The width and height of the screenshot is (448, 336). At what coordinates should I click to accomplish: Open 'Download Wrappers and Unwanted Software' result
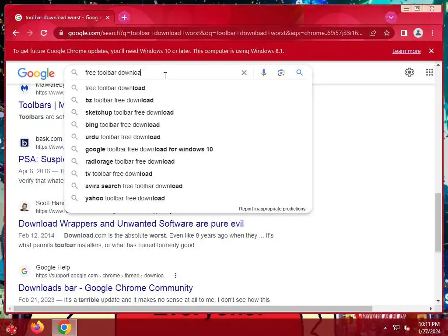point(131,224)
